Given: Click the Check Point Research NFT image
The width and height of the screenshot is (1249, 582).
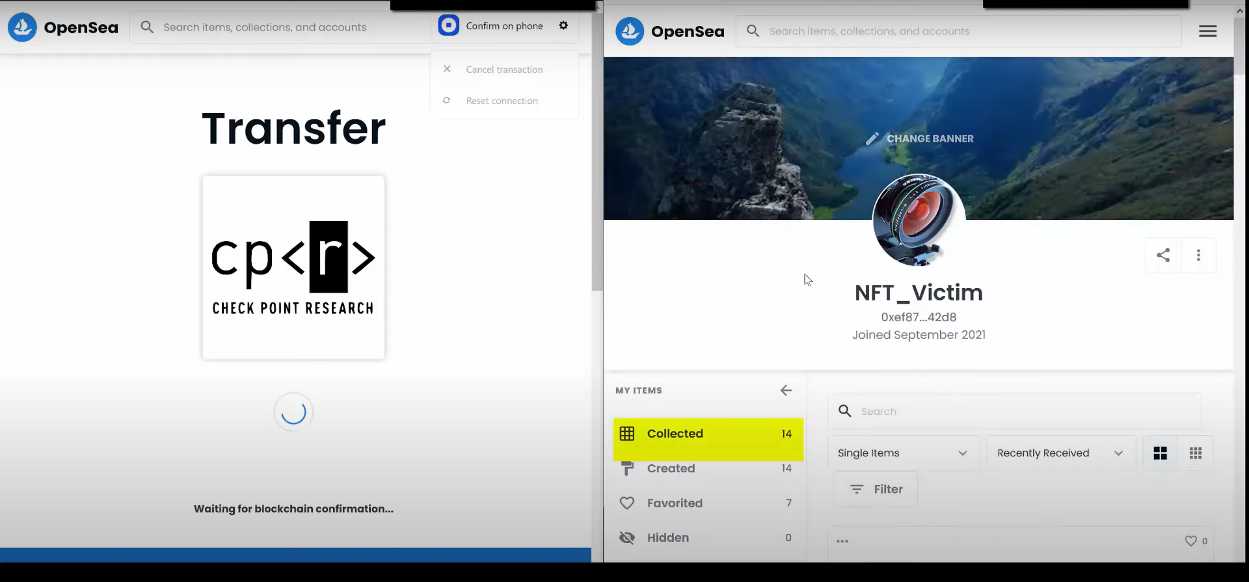Looking at the screenshot, I should pos(293,267).
